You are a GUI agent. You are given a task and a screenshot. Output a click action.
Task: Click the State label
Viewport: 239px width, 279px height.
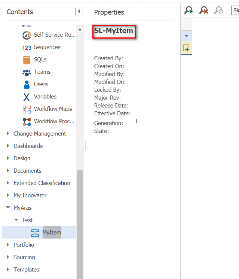(101, 131)
